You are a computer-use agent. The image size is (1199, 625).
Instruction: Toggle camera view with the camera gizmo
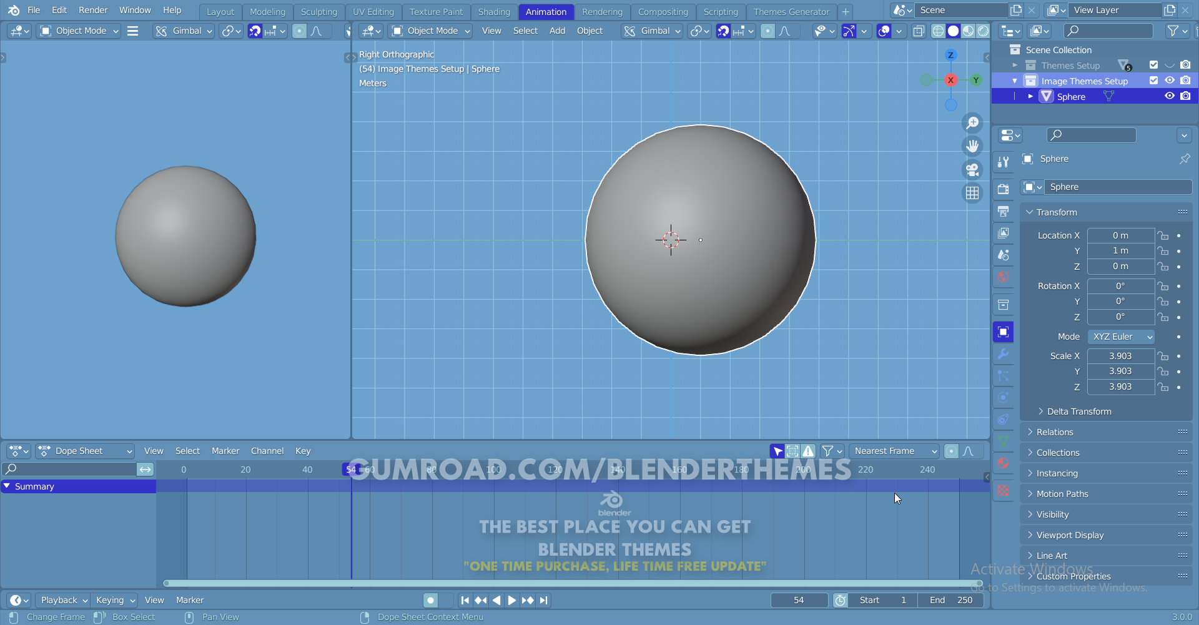coord(972,170)
